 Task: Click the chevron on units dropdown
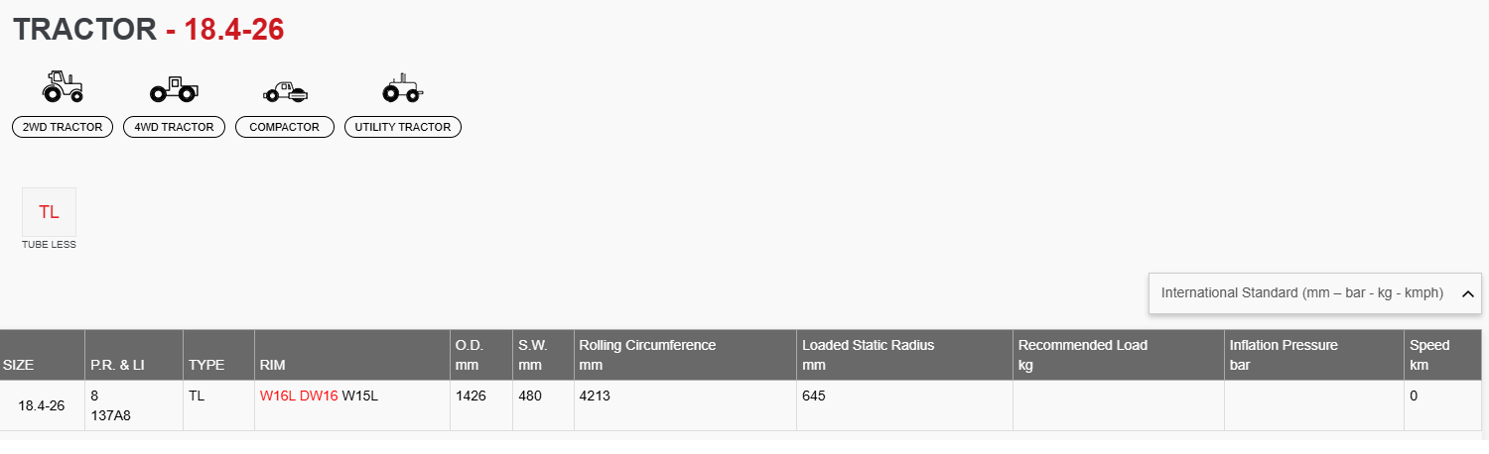click(x=1468, y=293)
